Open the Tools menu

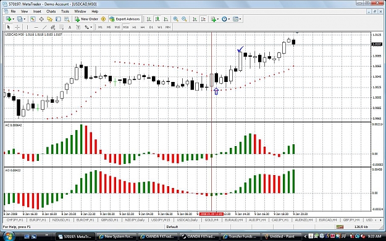65,11
